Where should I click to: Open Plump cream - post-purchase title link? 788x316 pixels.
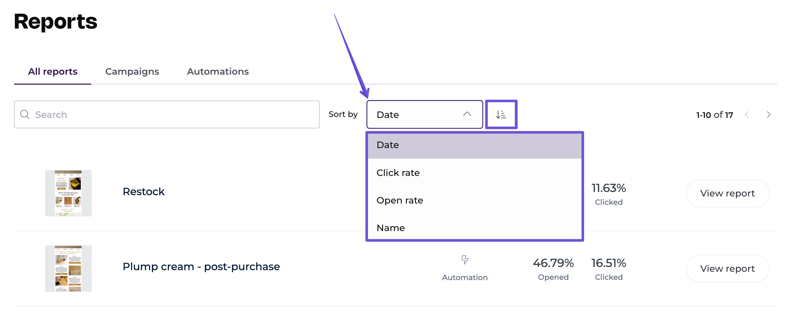201,267
